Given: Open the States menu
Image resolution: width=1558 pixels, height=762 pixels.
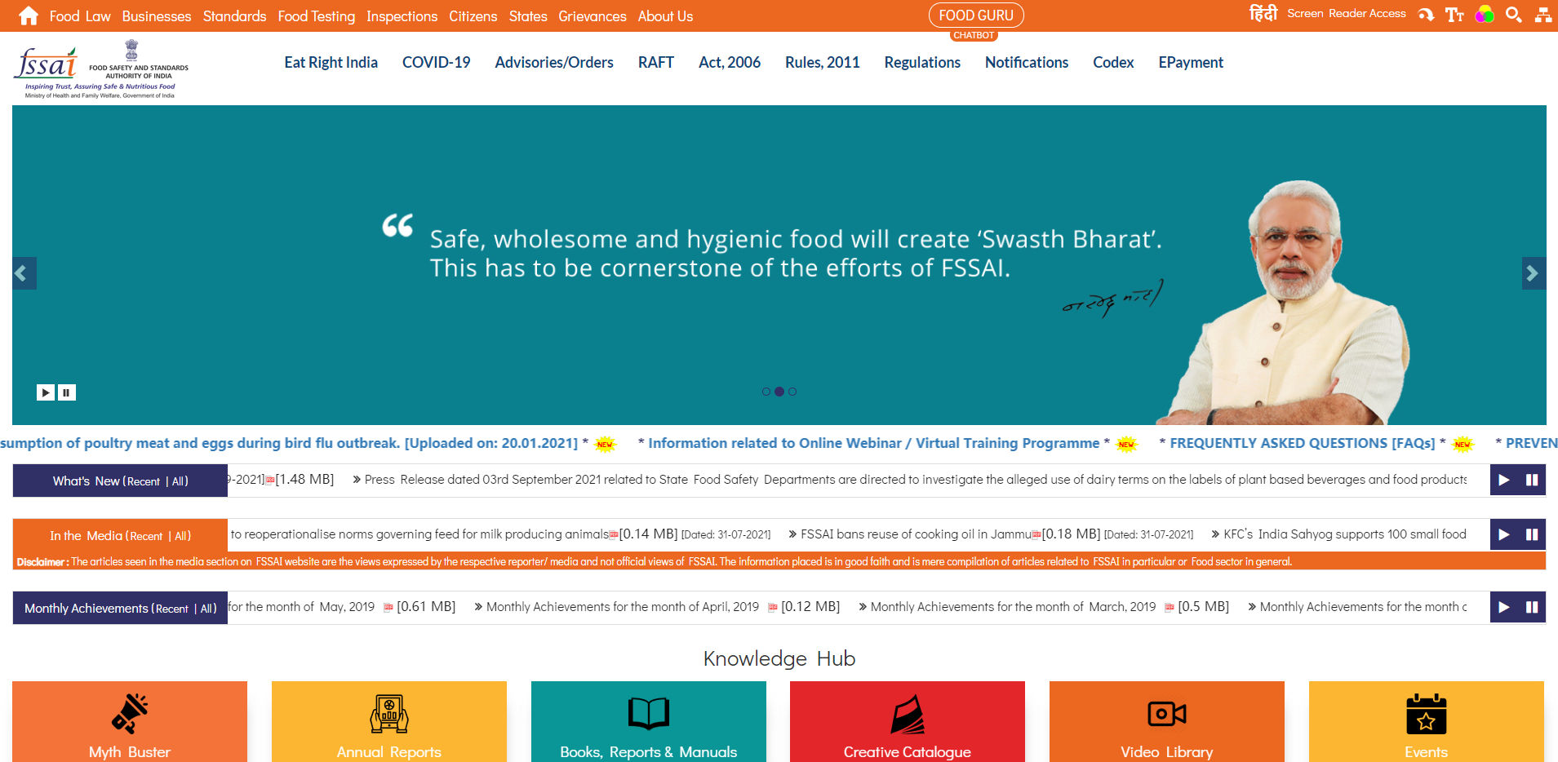Looking at the screenshot, I should point(528,16).
